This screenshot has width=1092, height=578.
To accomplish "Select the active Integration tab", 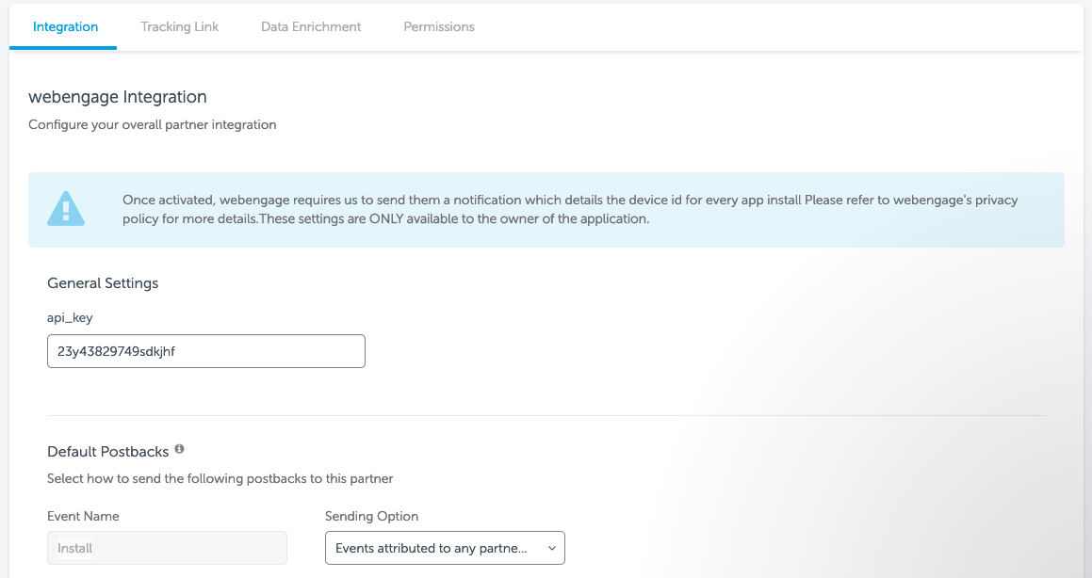I will [63, 26].
